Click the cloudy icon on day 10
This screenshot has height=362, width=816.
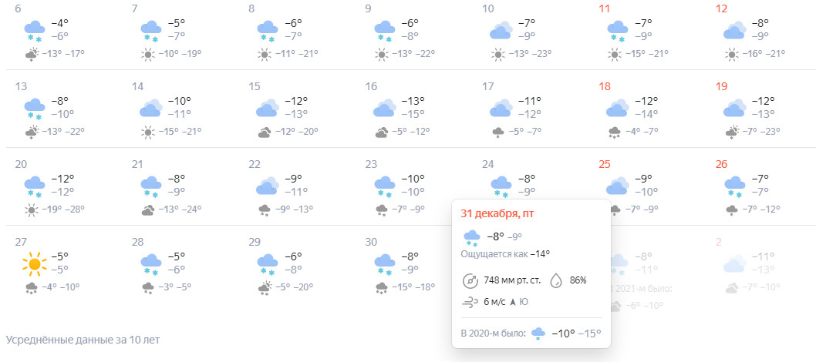501,30
